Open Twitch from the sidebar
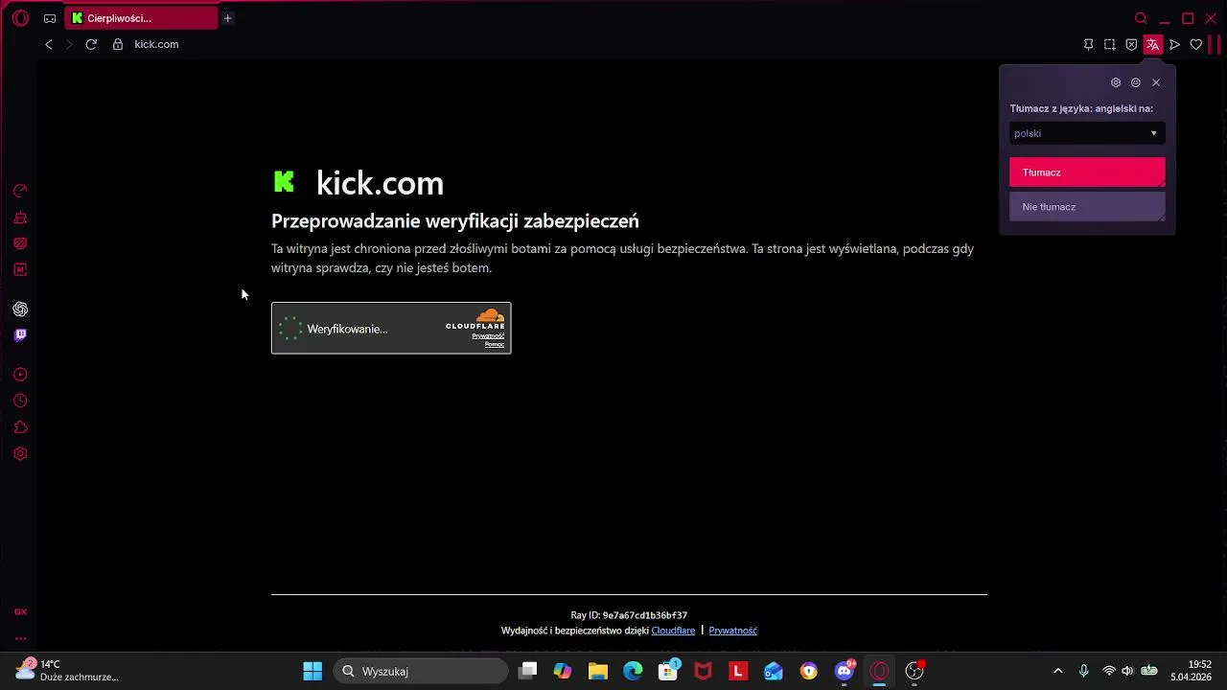 pos(20,335)
